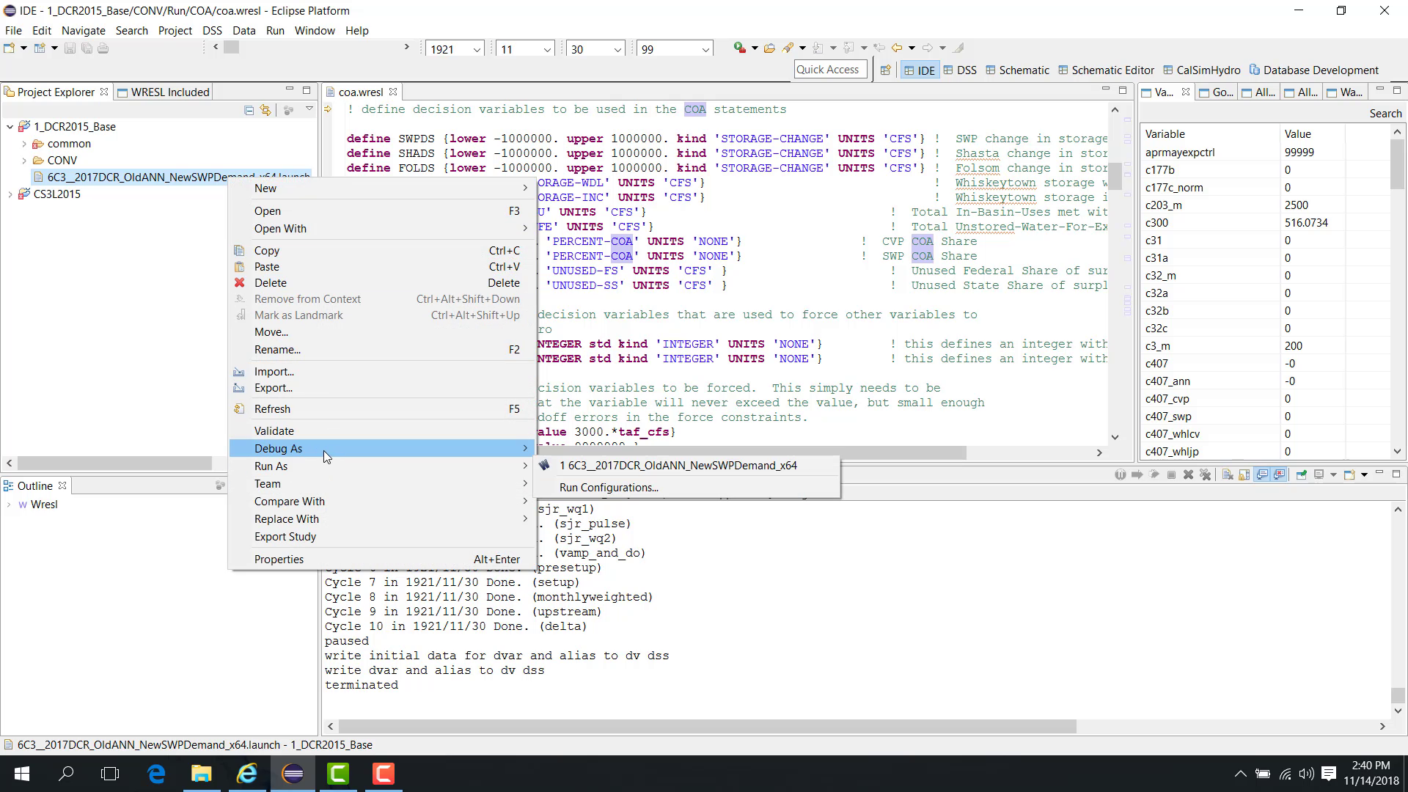Viewport: 1408px width, 792px height.
Task: Launch 1 6C3__2017DCR_OldANN_NewSWPDemand_x64 debug config
Action: coord(688,466)
